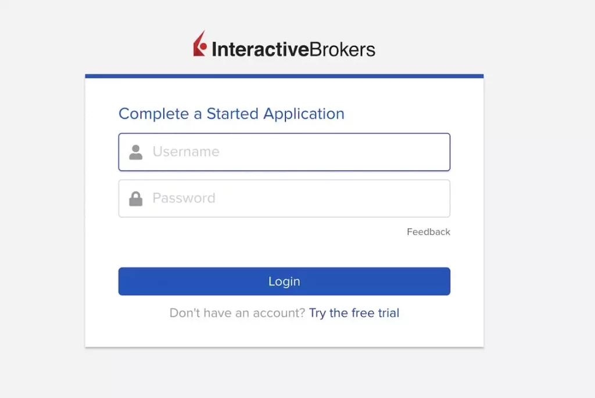Click the "Username" placeholder text
Screen dimensions: 595x398
pos(186,152)
